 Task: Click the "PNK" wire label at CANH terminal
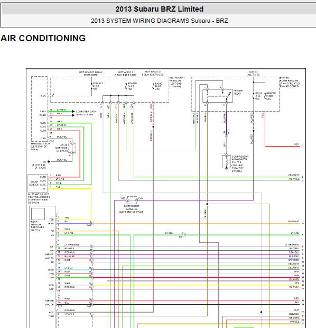59,113
